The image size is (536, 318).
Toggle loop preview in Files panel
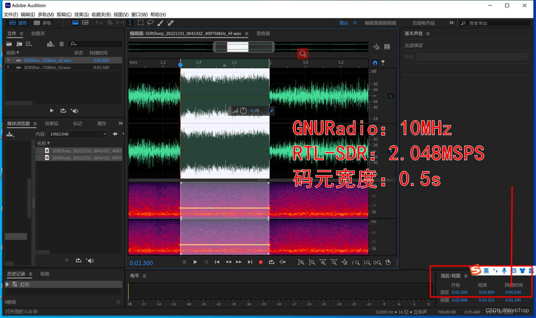(63, 111)
